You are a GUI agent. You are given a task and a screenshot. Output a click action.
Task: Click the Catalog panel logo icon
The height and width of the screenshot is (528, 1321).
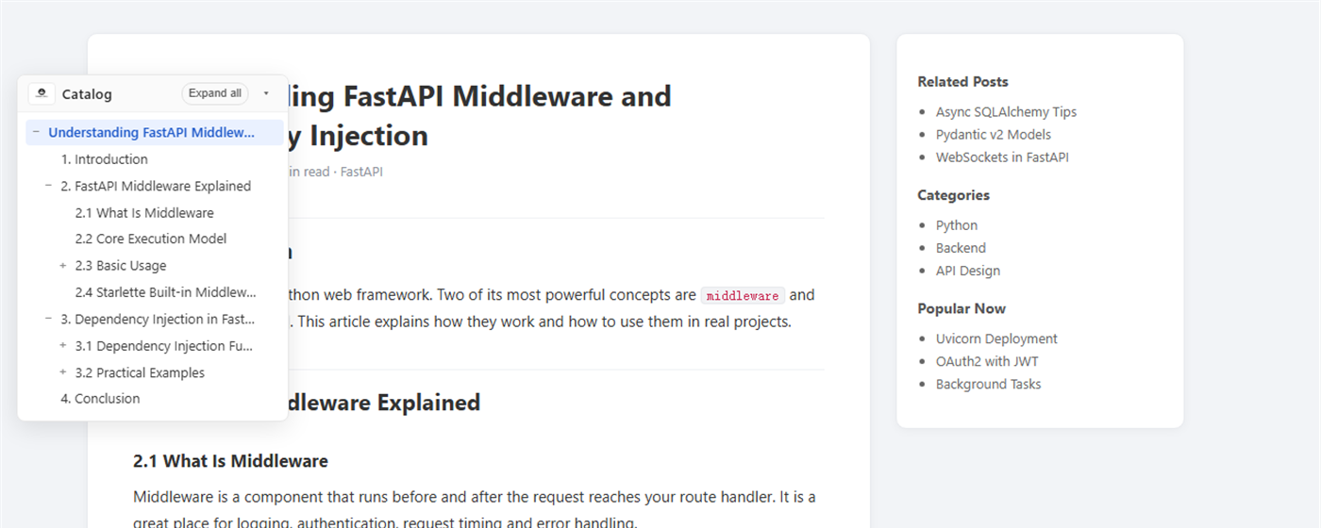point(42,93)
